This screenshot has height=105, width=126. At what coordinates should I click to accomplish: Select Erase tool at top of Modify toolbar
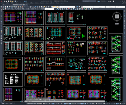(125, 12)
